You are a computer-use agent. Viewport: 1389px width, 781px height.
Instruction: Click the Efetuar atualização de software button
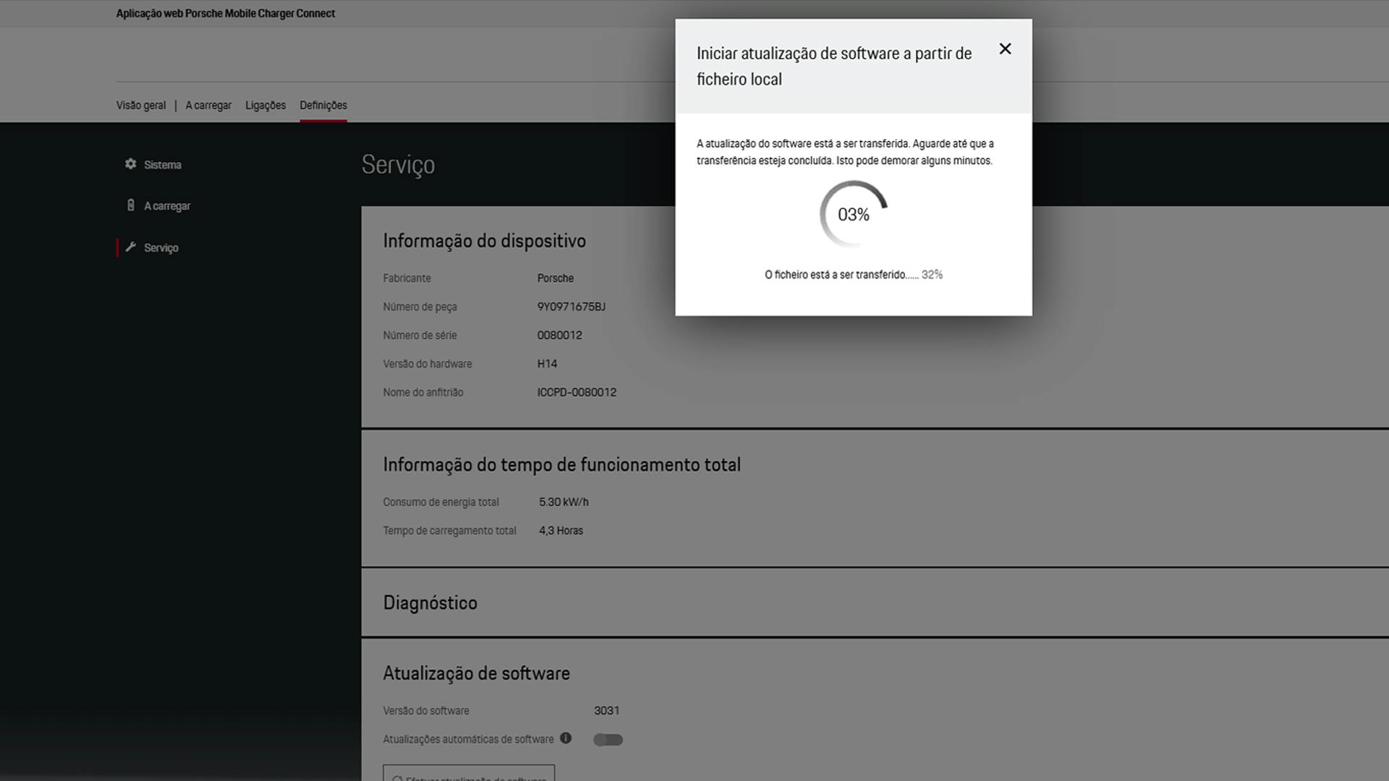coord(469,772)
